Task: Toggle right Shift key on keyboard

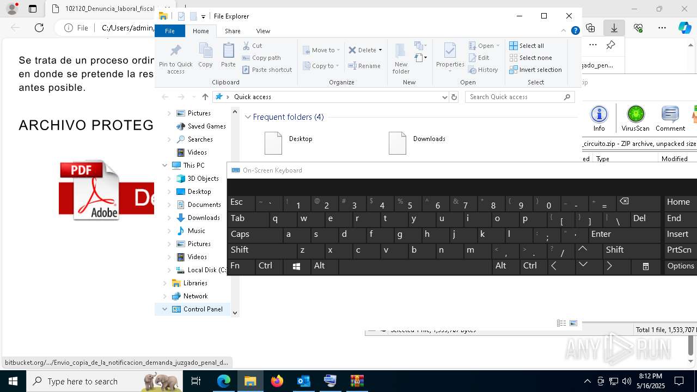Action: (x=632, y=250)
